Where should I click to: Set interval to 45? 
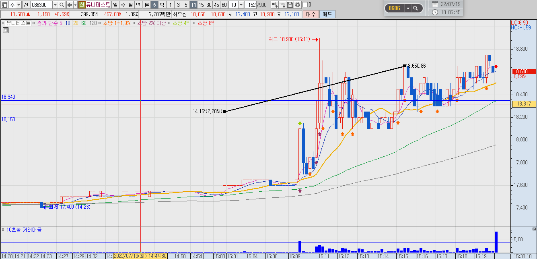pos(216,5)
